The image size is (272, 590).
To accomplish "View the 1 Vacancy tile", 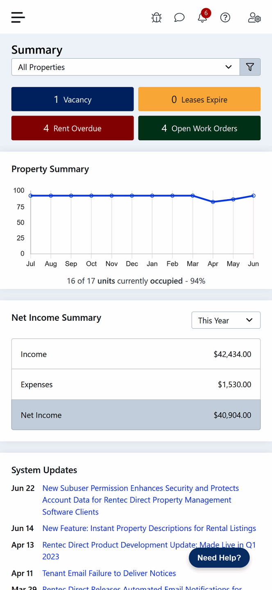I will click(x=73, y=99).
